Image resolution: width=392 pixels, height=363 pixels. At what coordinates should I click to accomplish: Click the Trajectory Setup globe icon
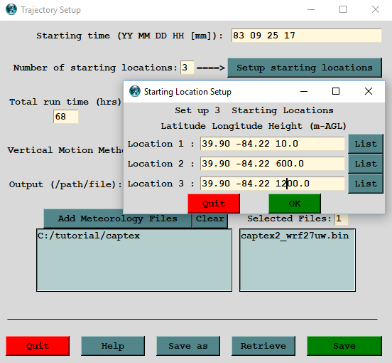click(11, 9)
